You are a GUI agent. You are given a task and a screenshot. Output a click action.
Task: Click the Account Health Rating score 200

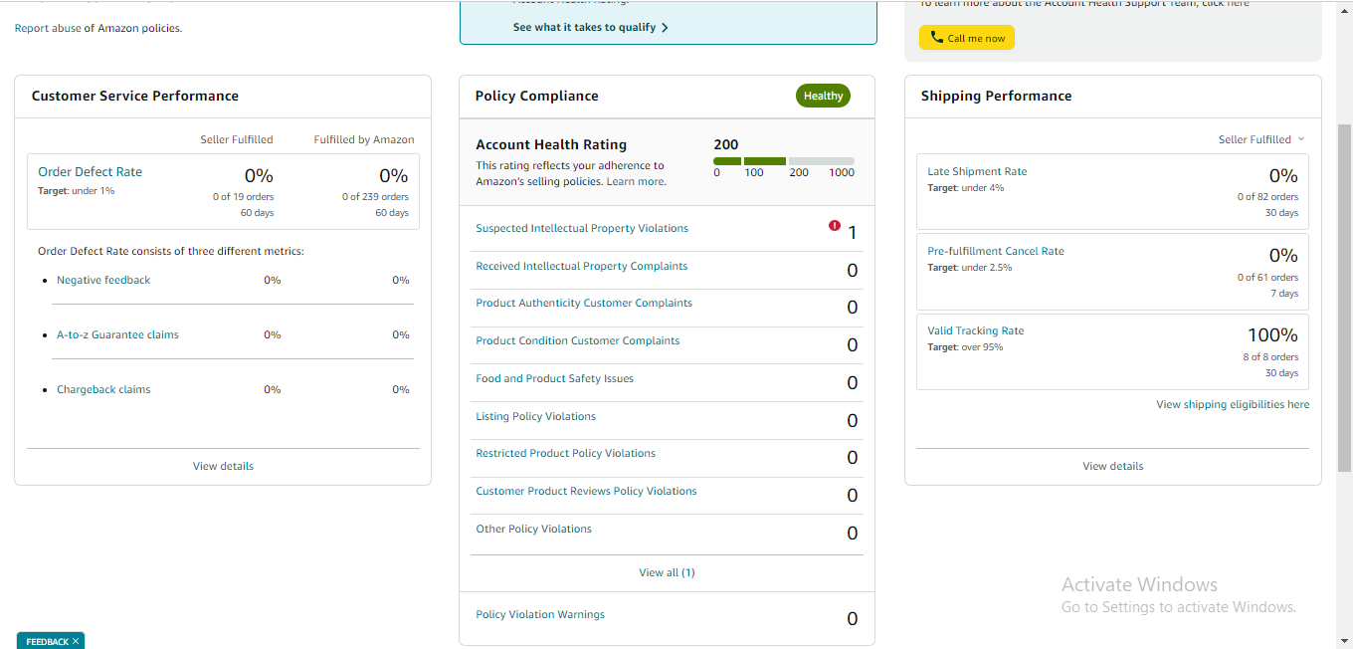click(x=726, y=144)
